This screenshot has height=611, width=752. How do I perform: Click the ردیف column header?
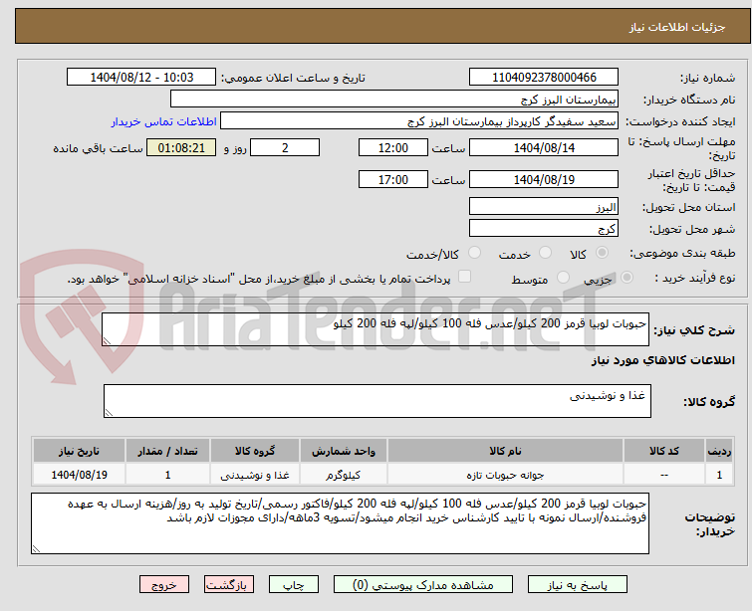[x=719, y=451]
